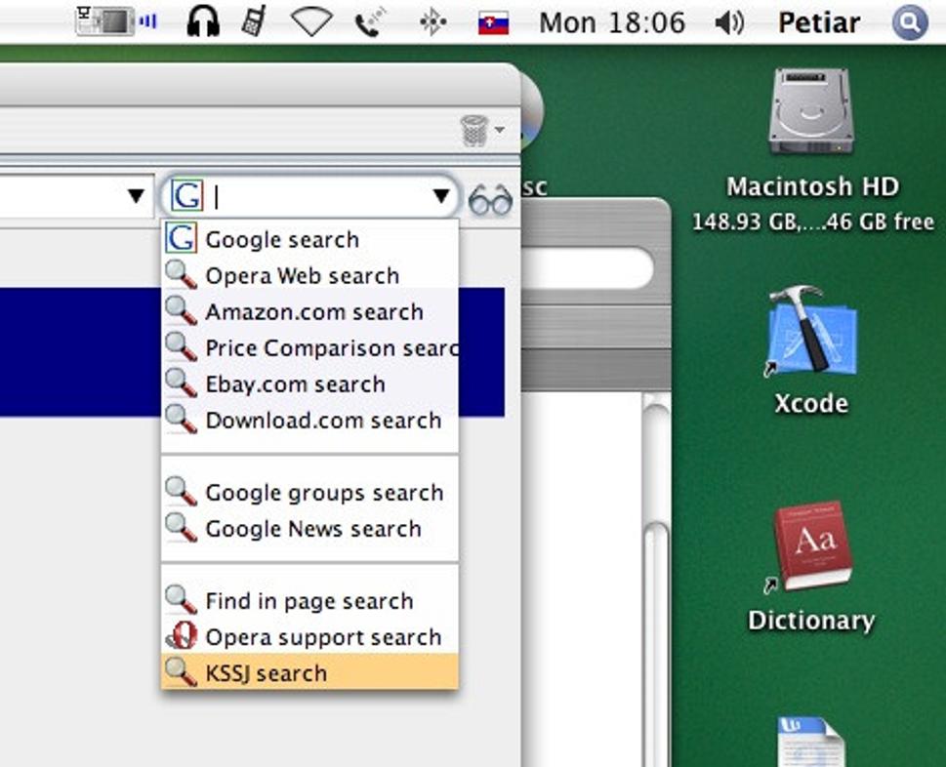Click the volume speaker icon in menu bar
This screenshot has width=946, height=767.
pyautogui.click(x=729, y=22)
